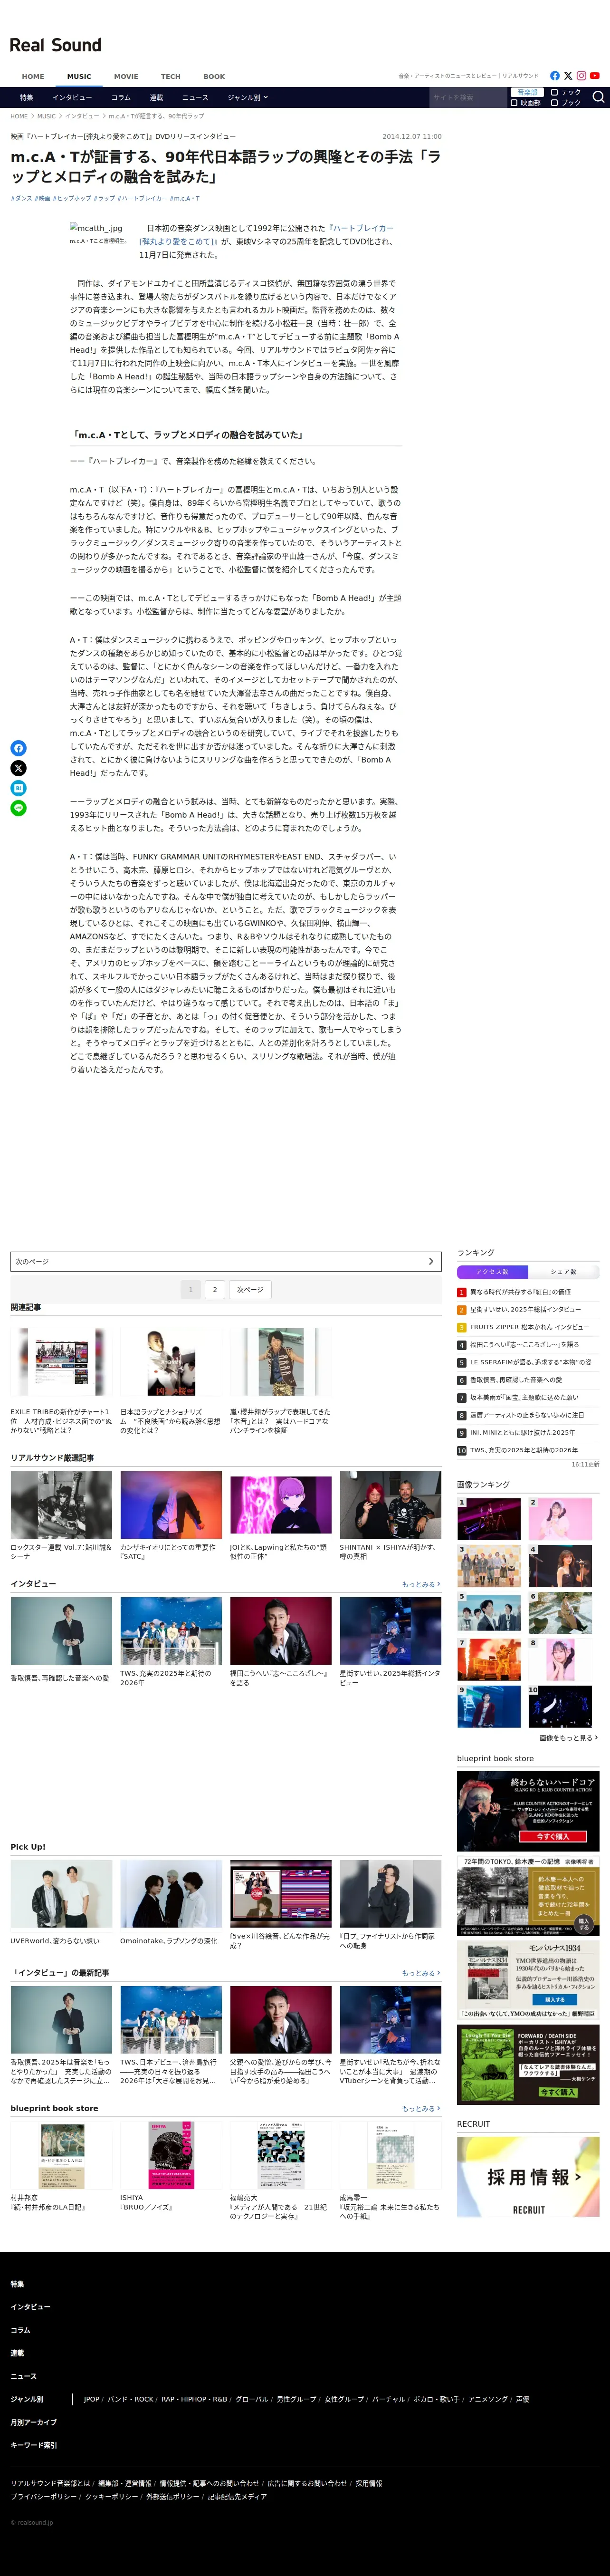Check the テック search filter checkbox
610x2576 pixels.
pyautogui.click(x=554, y=92)
